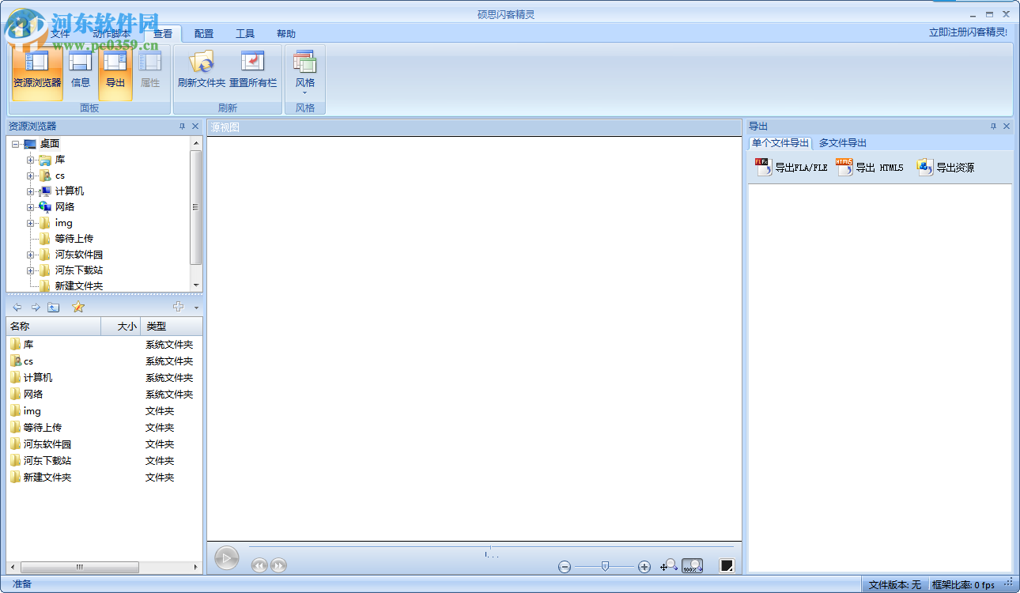Expand the img tree node
This screenshot has height=593, width=1020.
point(31,223)
